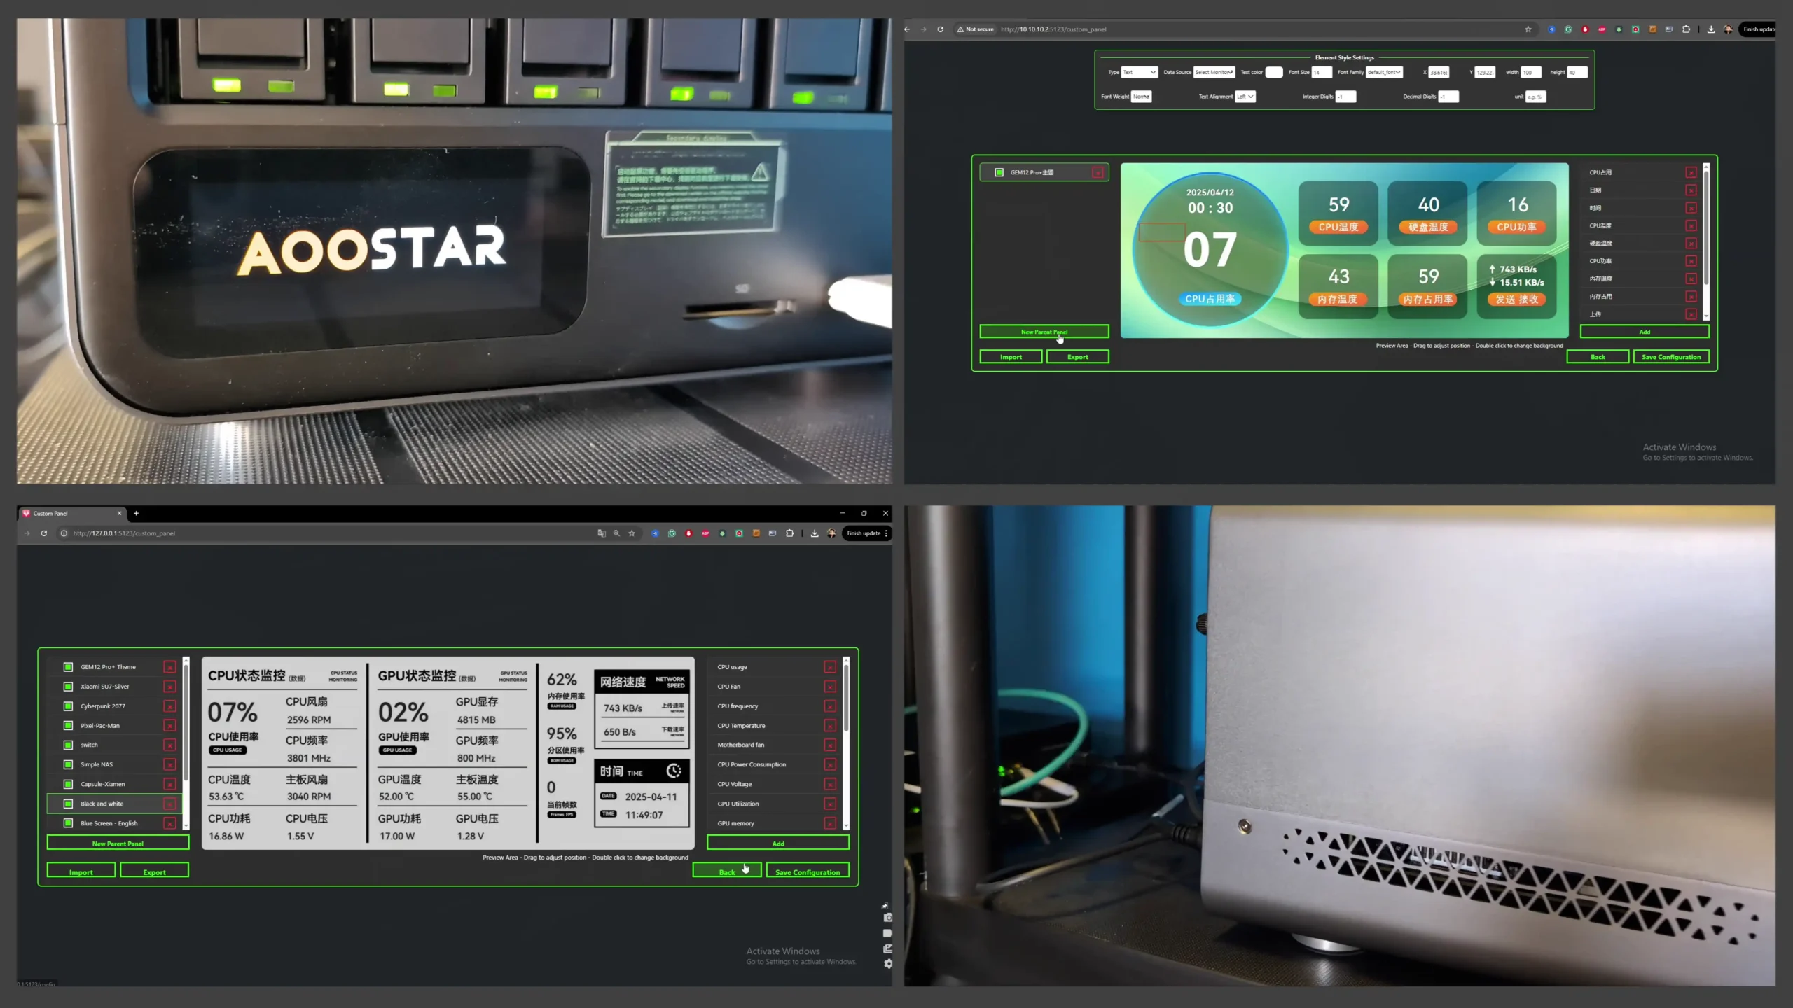Viewport: 1793px width, 1008px height.
Task: Click New Parent Panel in the 10.10.10.2 window
Action: (1044, 332)
